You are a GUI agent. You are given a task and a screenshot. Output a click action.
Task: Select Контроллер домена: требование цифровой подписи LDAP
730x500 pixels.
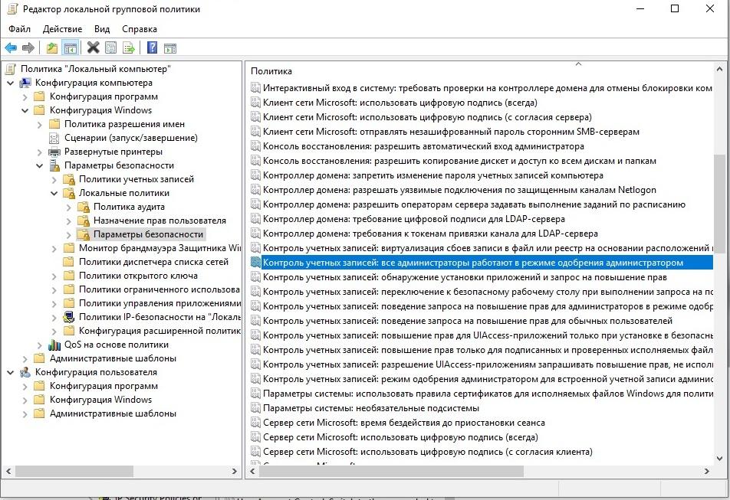(414, 219)
